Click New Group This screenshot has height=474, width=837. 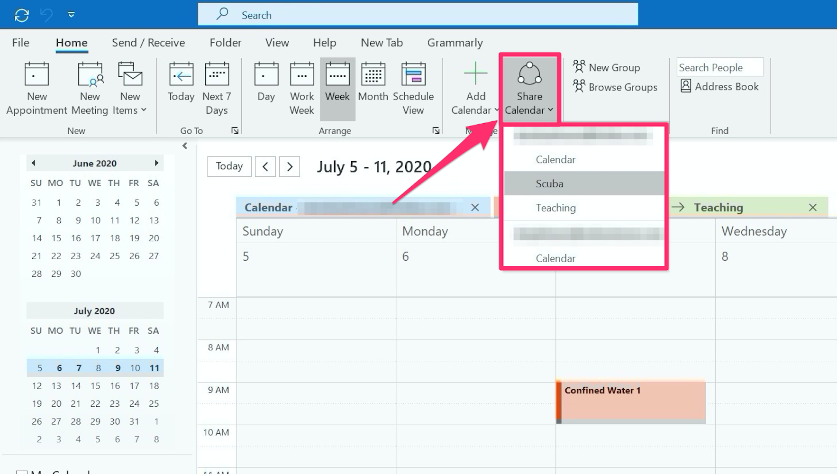pyautogui.click(x=607, y=67)
